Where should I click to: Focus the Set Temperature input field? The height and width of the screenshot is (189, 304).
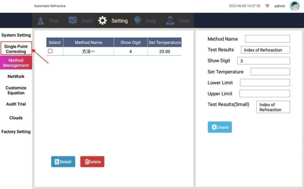270,72
